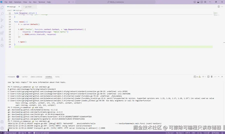Open the Search view in activity bar
Viewport: 225px width, 134px height.
(2, 14)
